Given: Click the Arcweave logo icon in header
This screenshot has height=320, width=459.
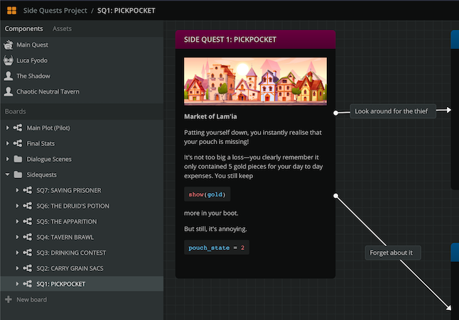Looking at the screenshot, I should click(x=11, y=11).
